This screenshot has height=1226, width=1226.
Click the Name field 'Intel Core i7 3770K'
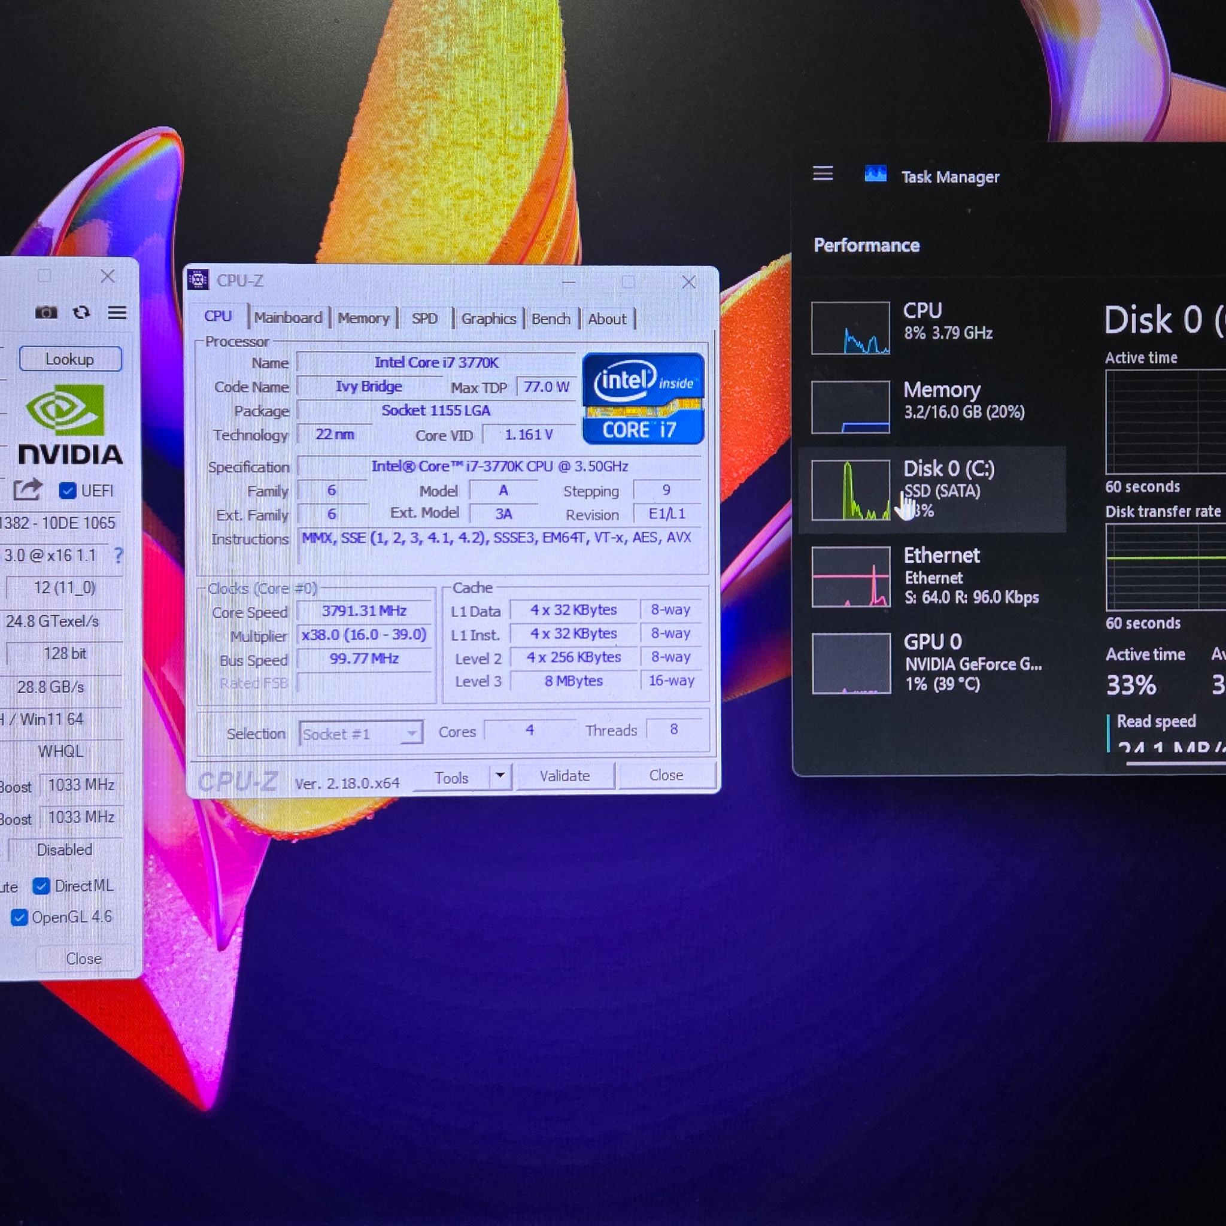(x=436, y=362)
